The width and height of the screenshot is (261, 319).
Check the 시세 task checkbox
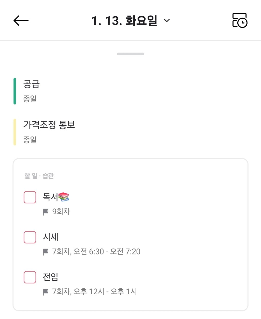point(30,237)
